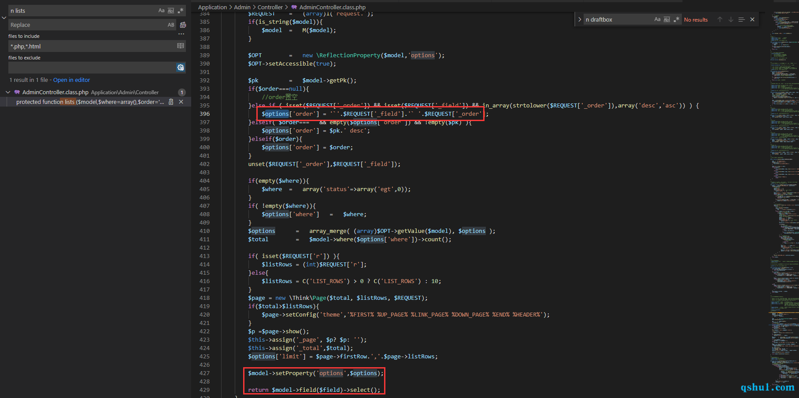The width and height of the screenshot is (799, 398).
Task: Go to previous match arrow
Action: [x=720, y=19]
